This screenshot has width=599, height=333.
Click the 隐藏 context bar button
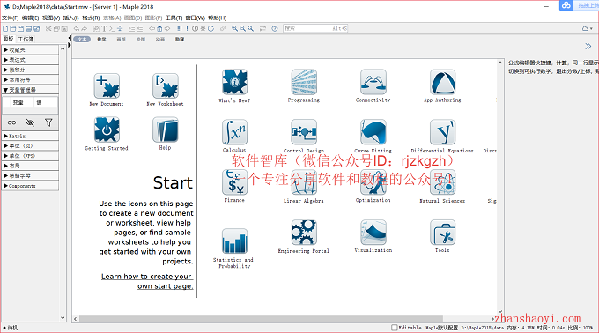(180, 40)
